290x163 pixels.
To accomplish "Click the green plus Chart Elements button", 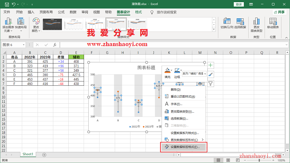I will [x=211, y=65].
